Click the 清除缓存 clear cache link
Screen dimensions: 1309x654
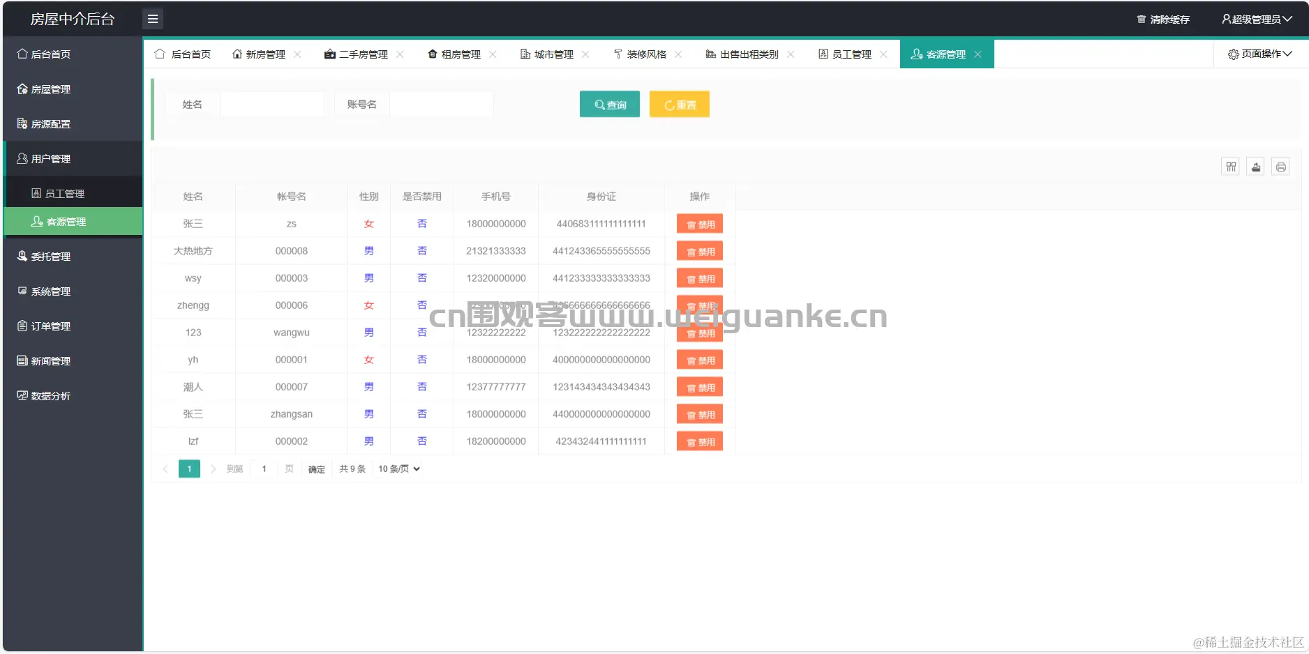[1163, 20]
